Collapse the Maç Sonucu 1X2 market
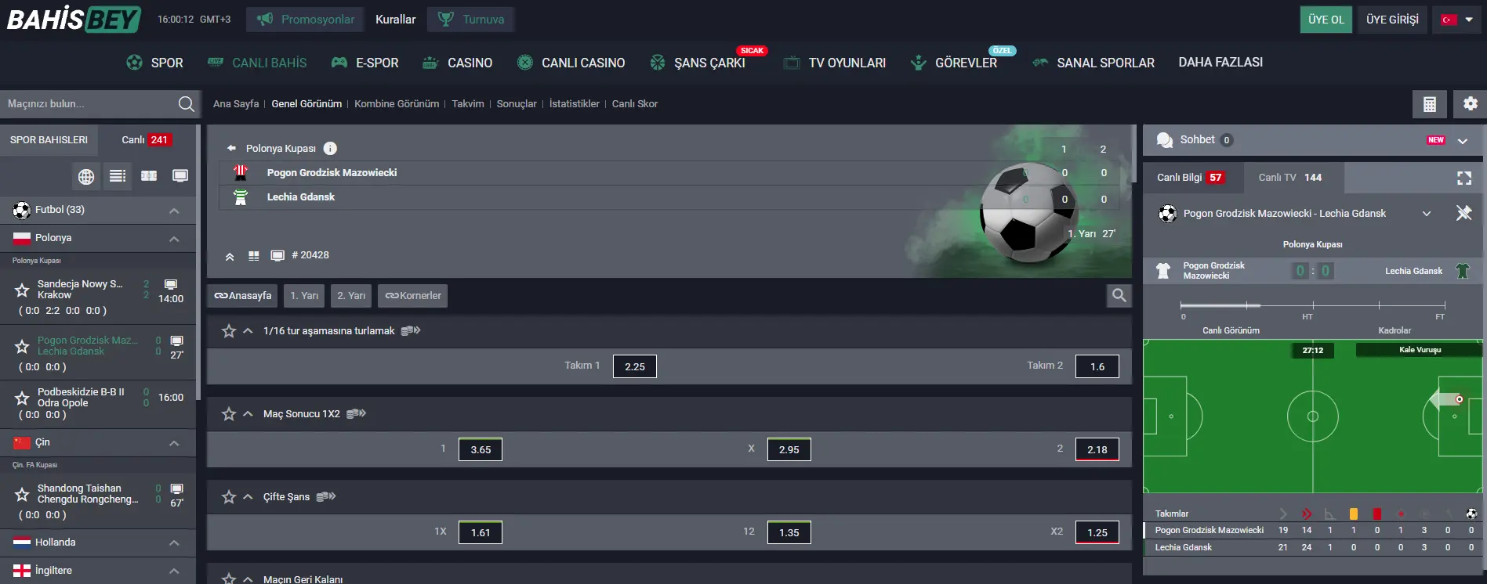 tap(248, 414)
